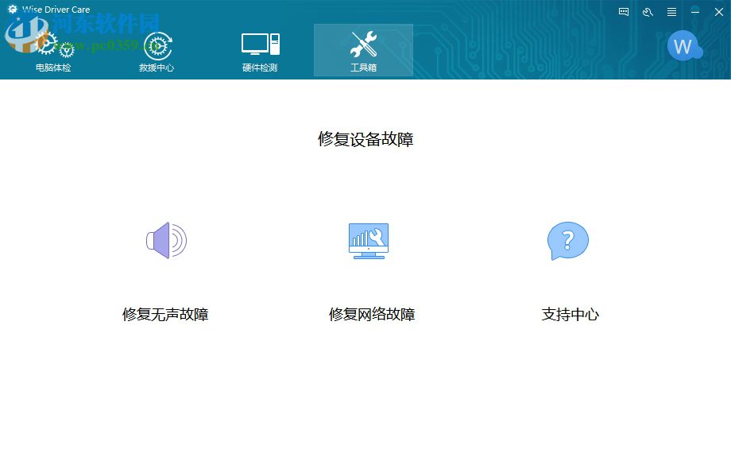Open the 修复无声故障 speaker repair tool

164,241
